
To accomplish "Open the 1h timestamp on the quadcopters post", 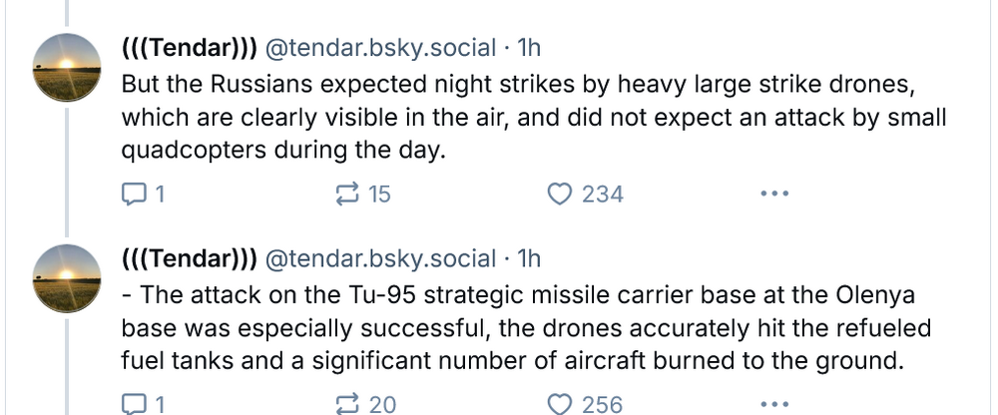I will (528, 48).
